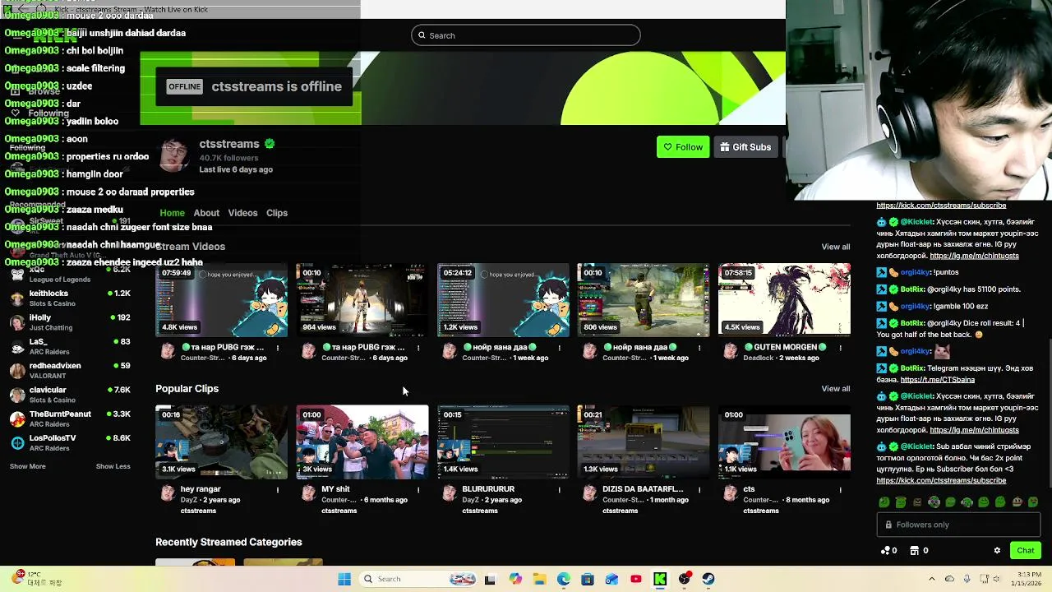Switch to the About tab

click(x=206, y=213)
